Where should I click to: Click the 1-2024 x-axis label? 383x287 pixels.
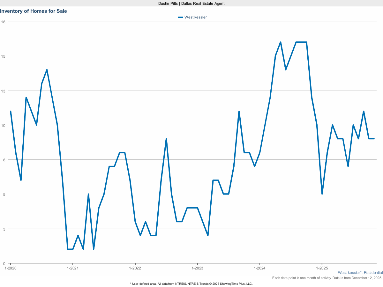click(x=260, y=268)
